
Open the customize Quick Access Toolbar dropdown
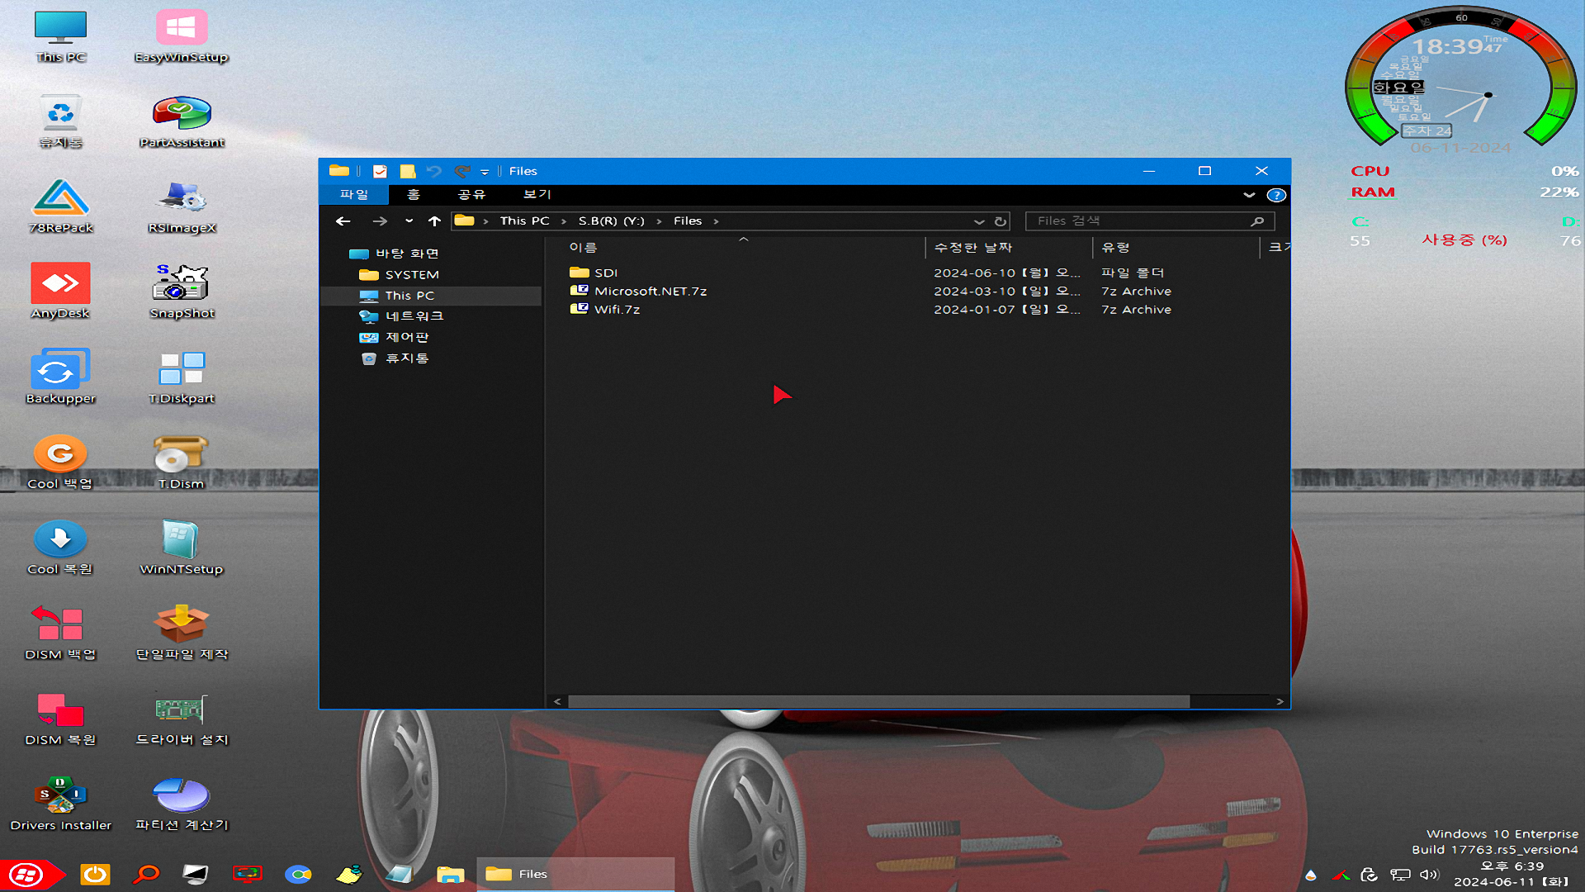pyautogui.click(x=485, y=172)
